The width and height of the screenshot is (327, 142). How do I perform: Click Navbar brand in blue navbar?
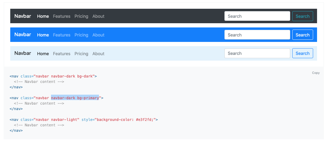pos(23,34)
